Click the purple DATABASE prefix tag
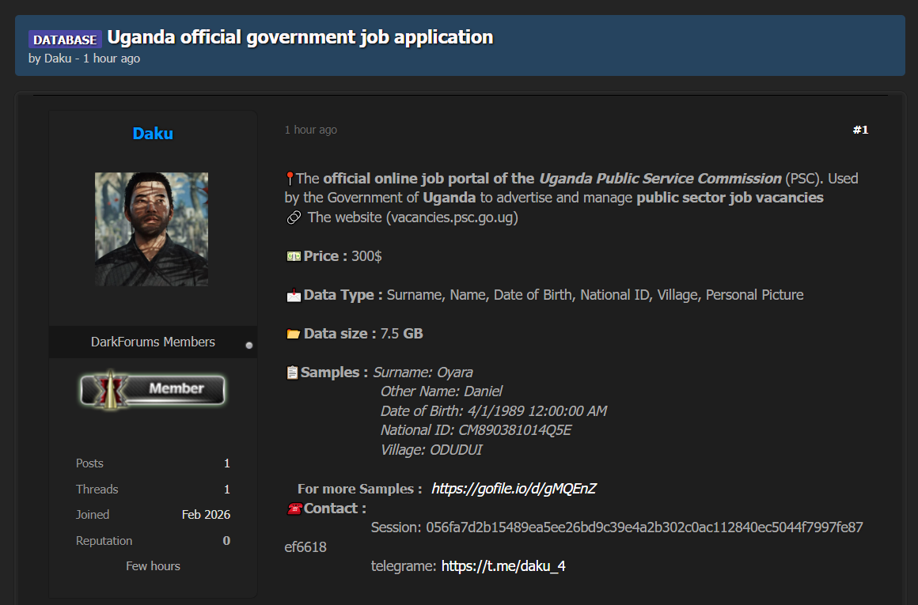This screenshot has width=918, height=605. [x=65, y=40]
